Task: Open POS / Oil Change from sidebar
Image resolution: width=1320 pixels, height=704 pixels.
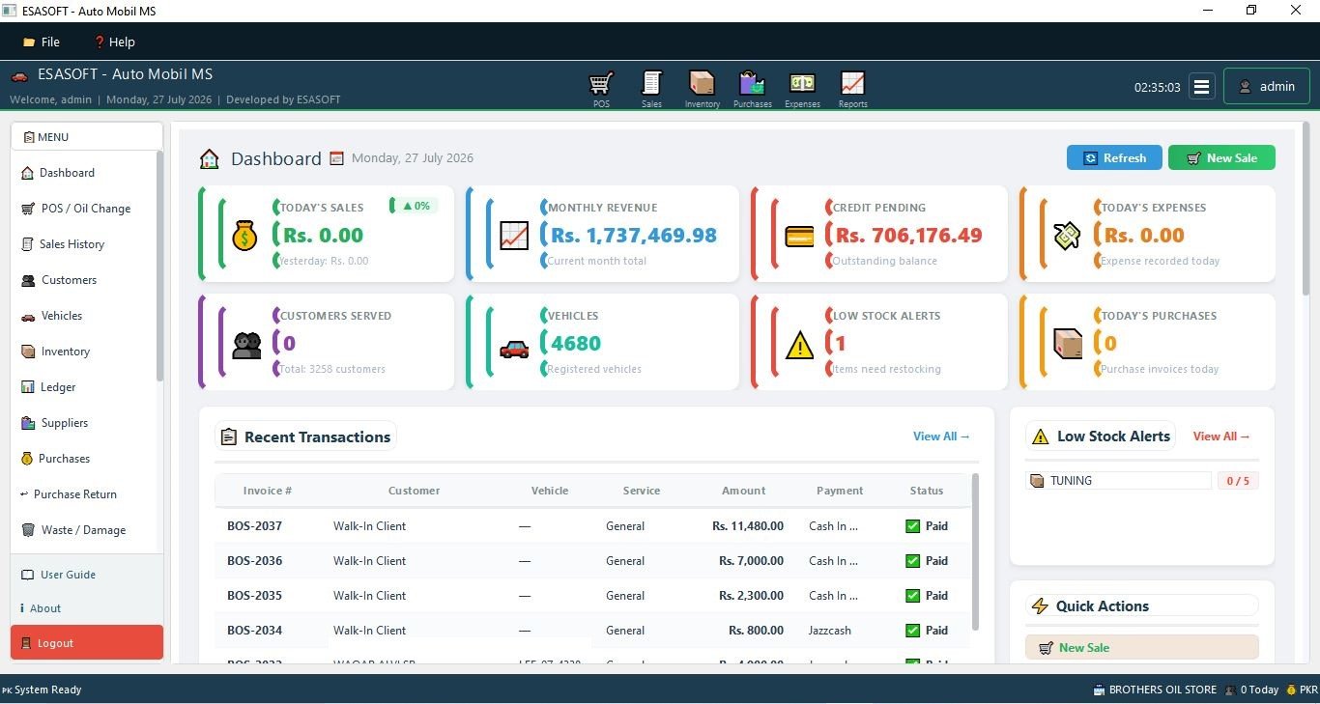Action: tap(84, 209)
